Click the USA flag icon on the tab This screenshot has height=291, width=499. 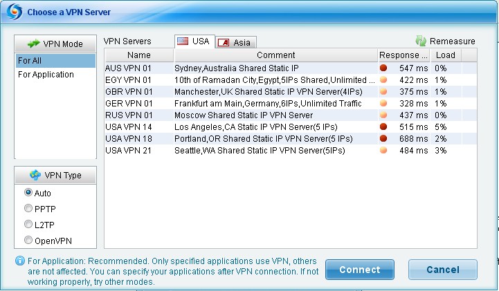click(183, 41)
